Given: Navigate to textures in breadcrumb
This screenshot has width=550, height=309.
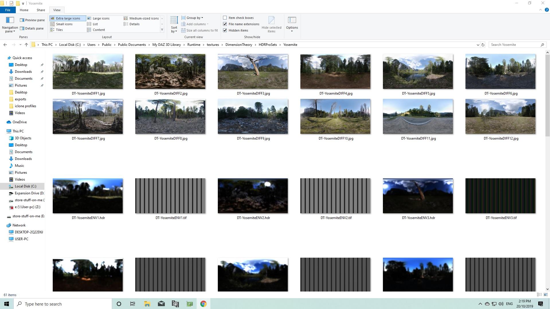Looking at the screenshot, I should click(213, 45).
